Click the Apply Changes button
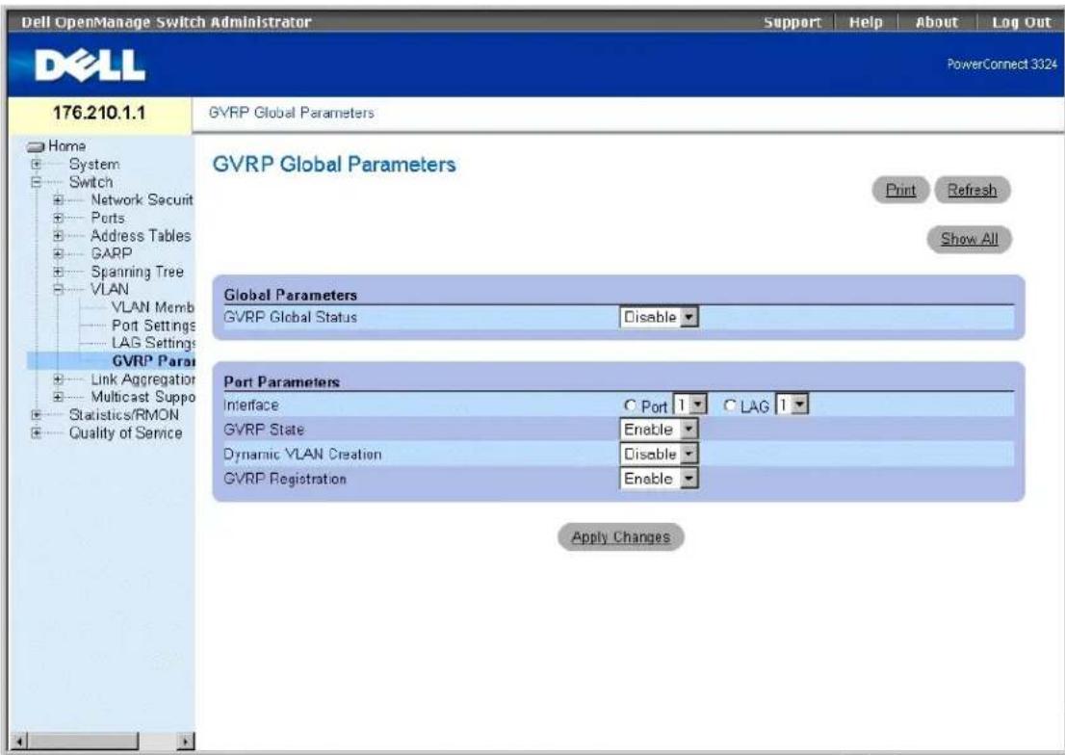Screen dimensions: 1065x755 pos(621,536)
